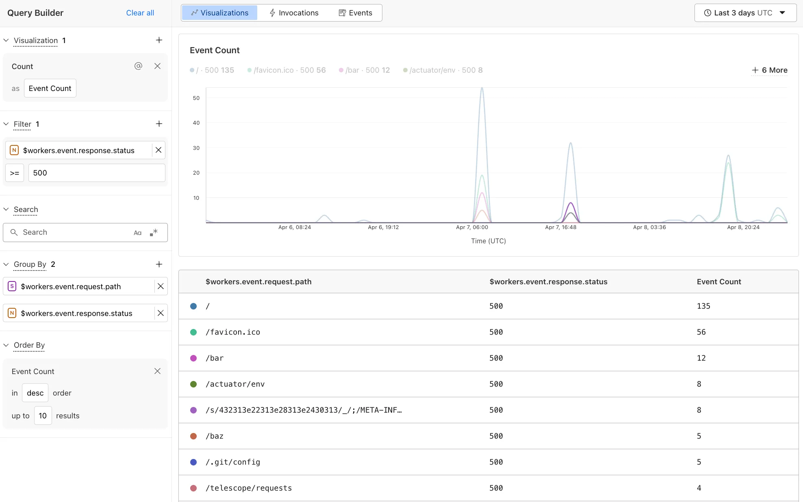Viewport: 803px width, 502px height.
Task: Click the blue color dot beside the '/' row
Action: pos(193,306)
